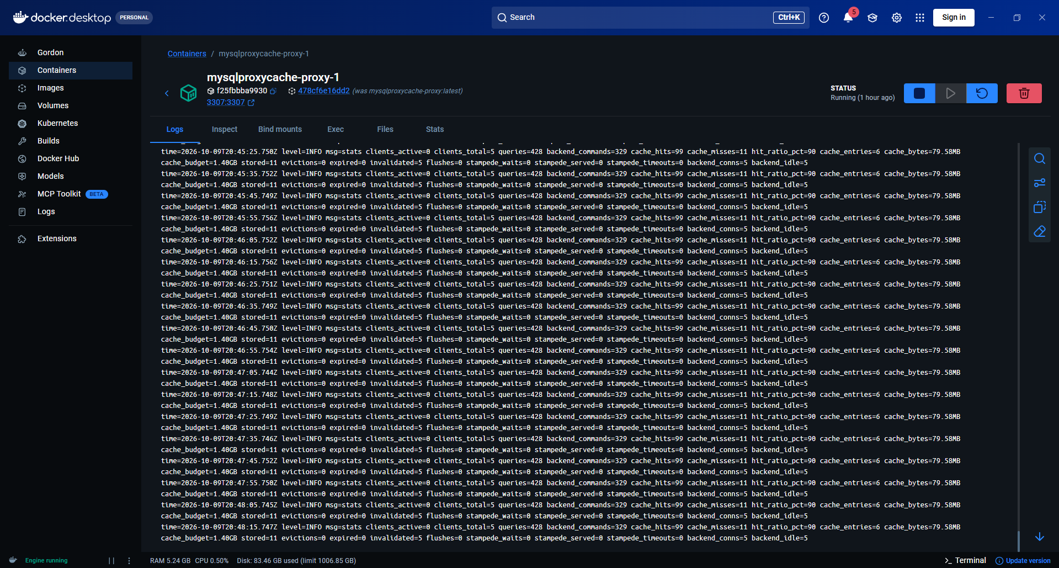Switch to the Stats tab
The height and width of the screenshot is (568, 1059).
click(x=435, y=129)
